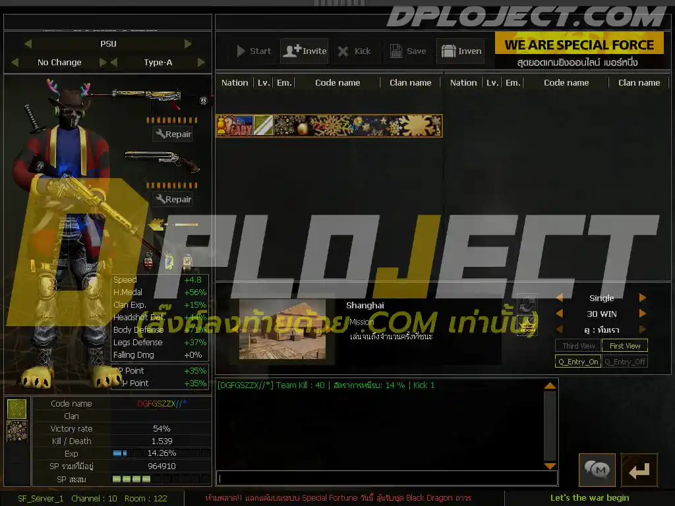Focus the chat message input field

coord(386,478)
